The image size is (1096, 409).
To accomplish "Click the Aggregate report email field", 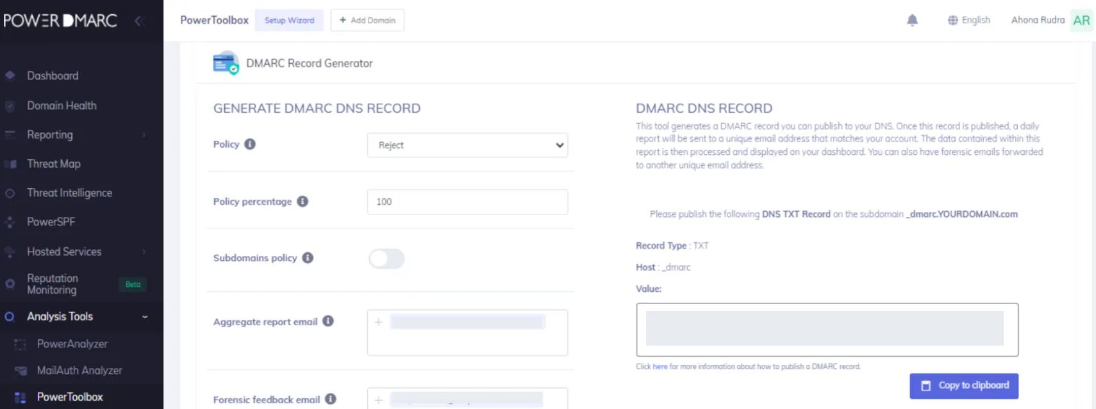I will [x=467, y=333].
